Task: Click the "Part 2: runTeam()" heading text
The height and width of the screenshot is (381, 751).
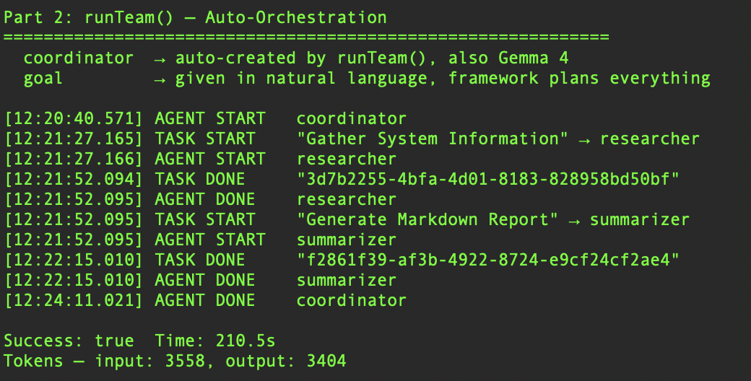Action: pos(94,17)
